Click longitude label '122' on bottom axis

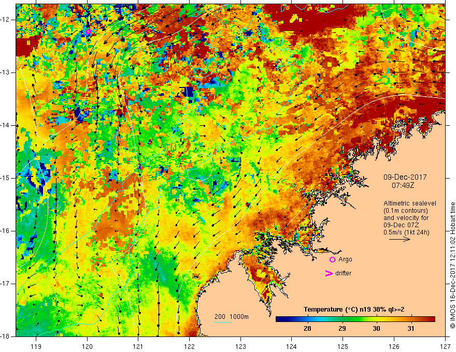[189, 346]
